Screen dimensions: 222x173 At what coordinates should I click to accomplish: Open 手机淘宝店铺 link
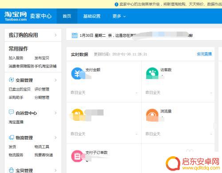coord(46,66)
